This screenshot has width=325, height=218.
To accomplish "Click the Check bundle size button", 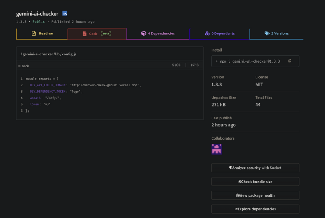I will [x=255, y=182].
